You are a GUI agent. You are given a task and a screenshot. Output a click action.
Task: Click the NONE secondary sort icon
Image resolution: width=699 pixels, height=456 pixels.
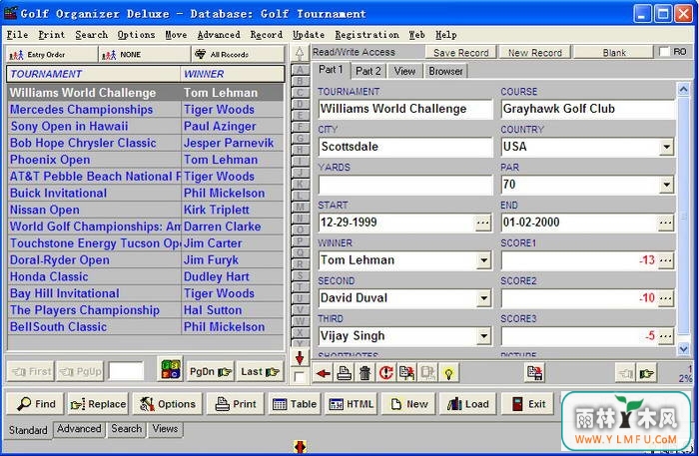point(145,55)
